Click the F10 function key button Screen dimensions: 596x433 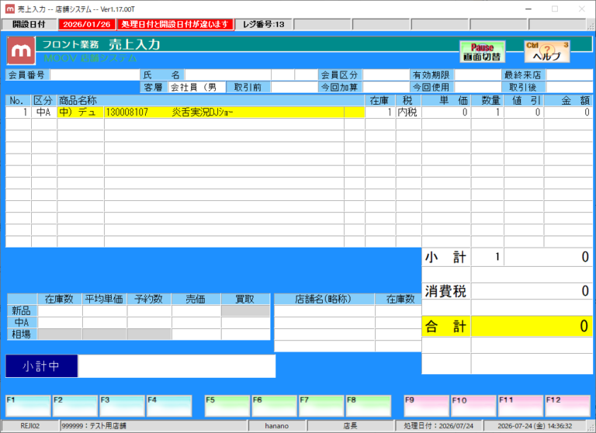[473, 406]
